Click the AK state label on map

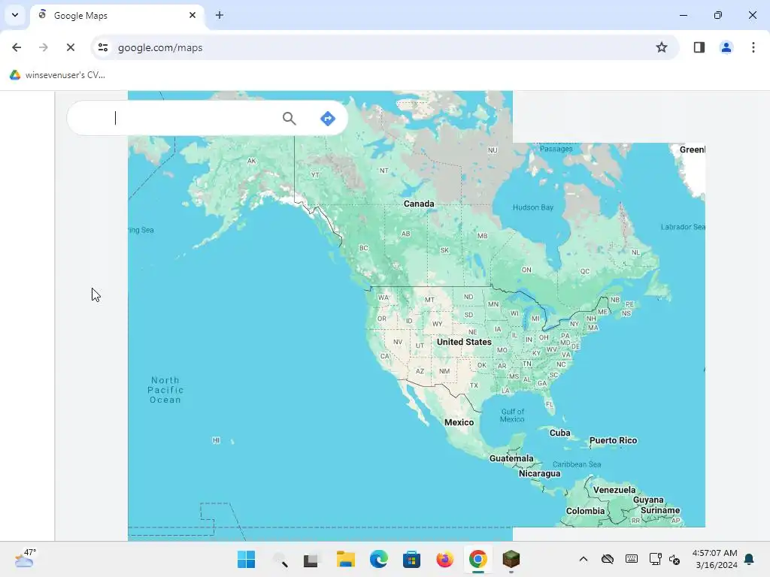[x=251, y=161]
